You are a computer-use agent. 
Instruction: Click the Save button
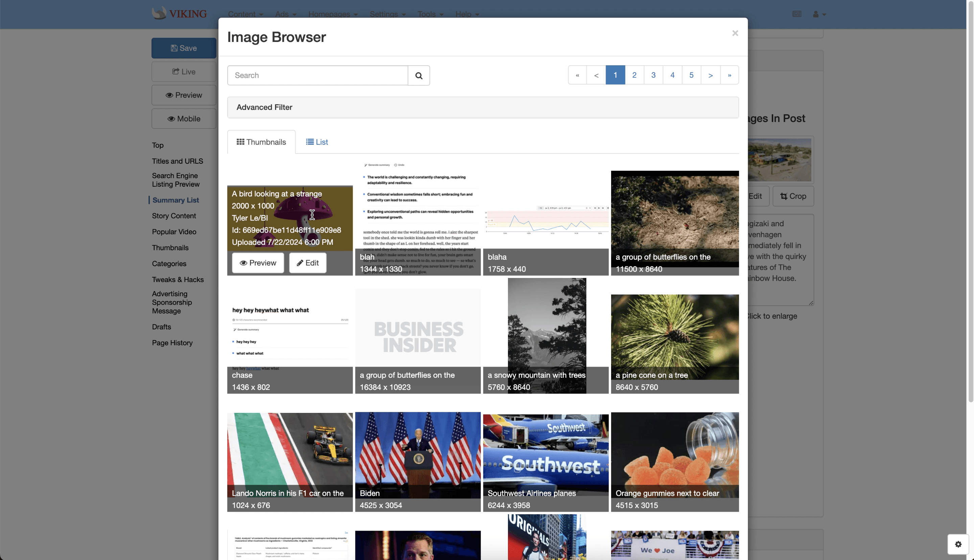click(x=184, y=48)
